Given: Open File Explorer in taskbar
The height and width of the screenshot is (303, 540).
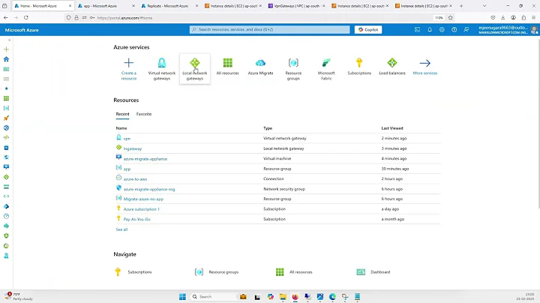Looking at the screenshot, I should pos(283,297).
